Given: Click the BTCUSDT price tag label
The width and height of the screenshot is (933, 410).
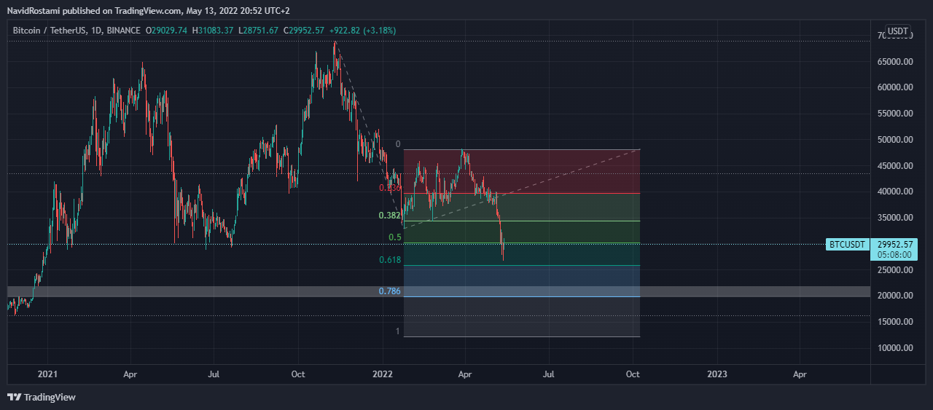Looking at the screenshot, I should 848,245.
